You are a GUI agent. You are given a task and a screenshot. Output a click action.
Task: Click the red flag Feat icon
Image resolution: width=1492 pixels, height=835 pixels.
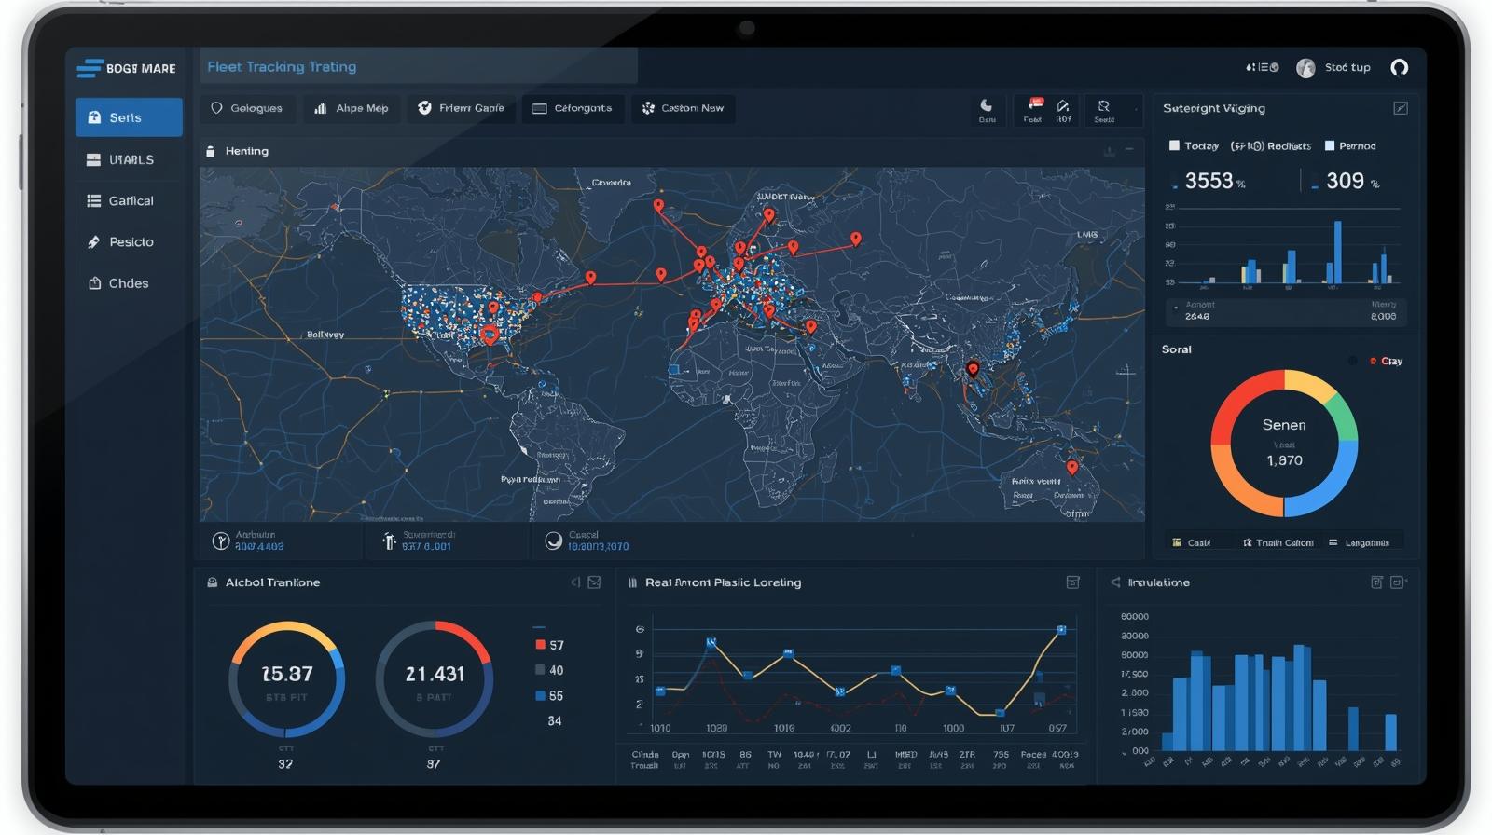click(1034, 105)
